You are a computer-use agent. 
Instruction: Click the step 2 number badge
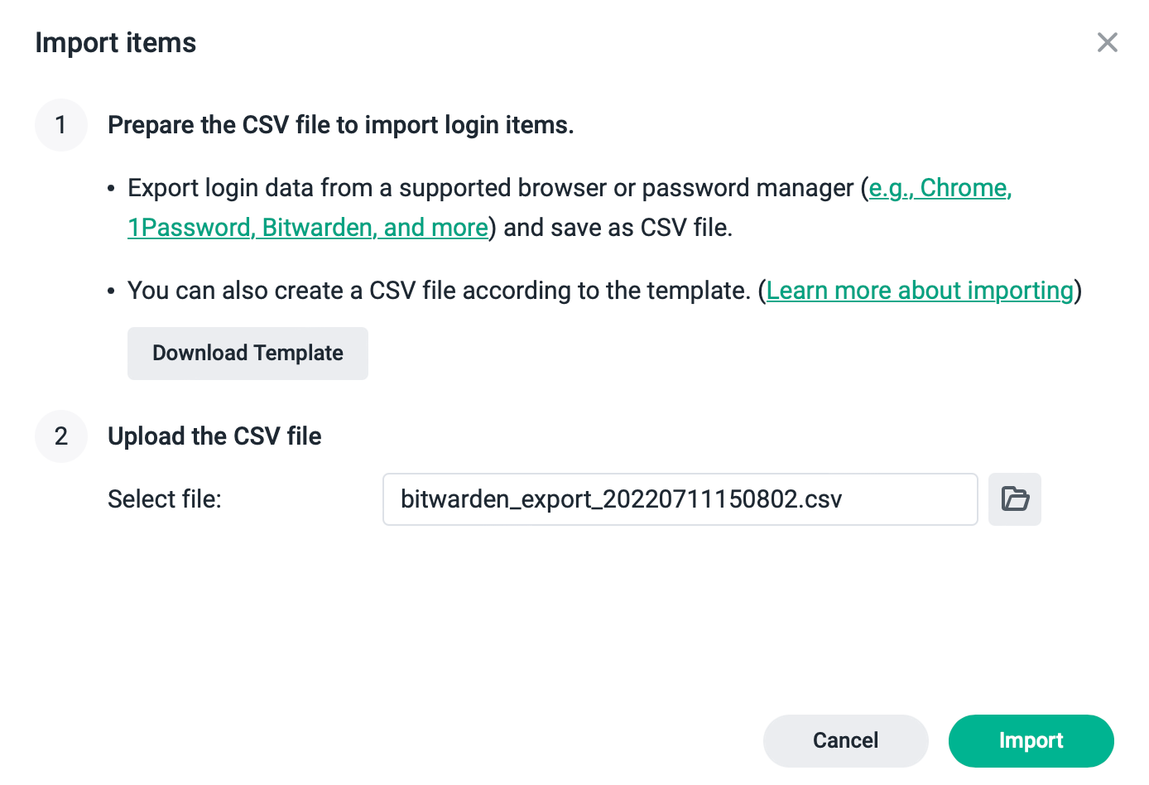60,436
